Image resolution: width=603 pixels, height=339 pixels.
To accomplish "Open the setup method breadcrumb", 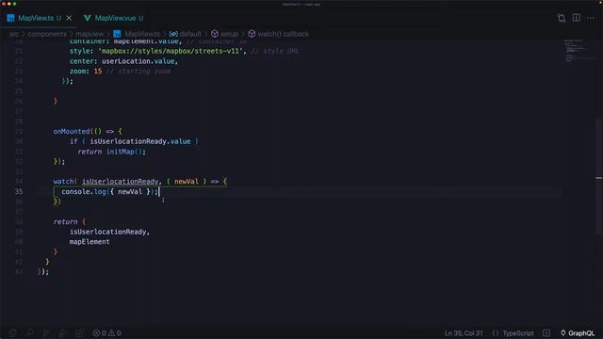I will [x=229, y=34].
